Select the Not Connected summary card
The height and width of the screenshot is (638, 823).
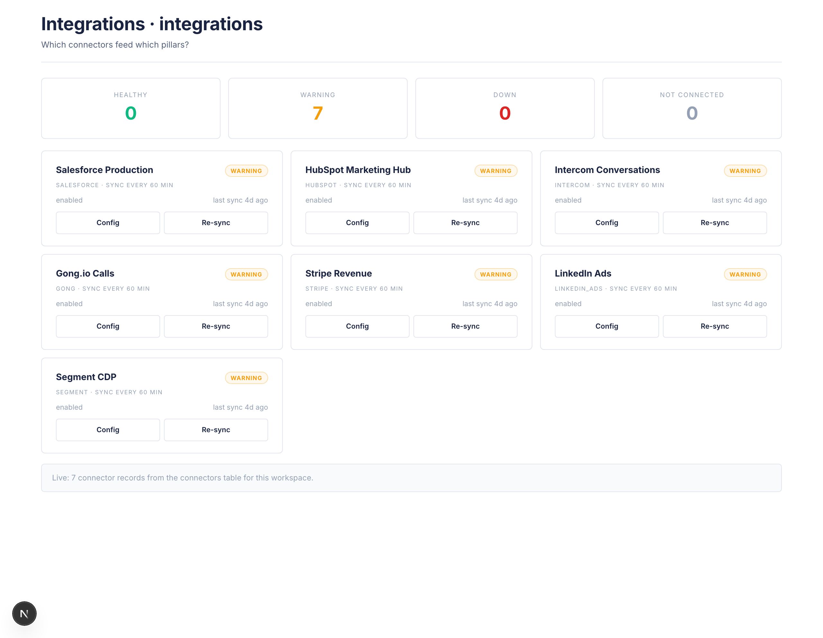coord(692,109)
